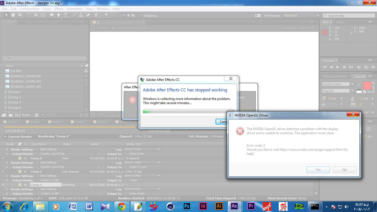
Task: Jump to first frame in Preview
Action: pos(325,67)
